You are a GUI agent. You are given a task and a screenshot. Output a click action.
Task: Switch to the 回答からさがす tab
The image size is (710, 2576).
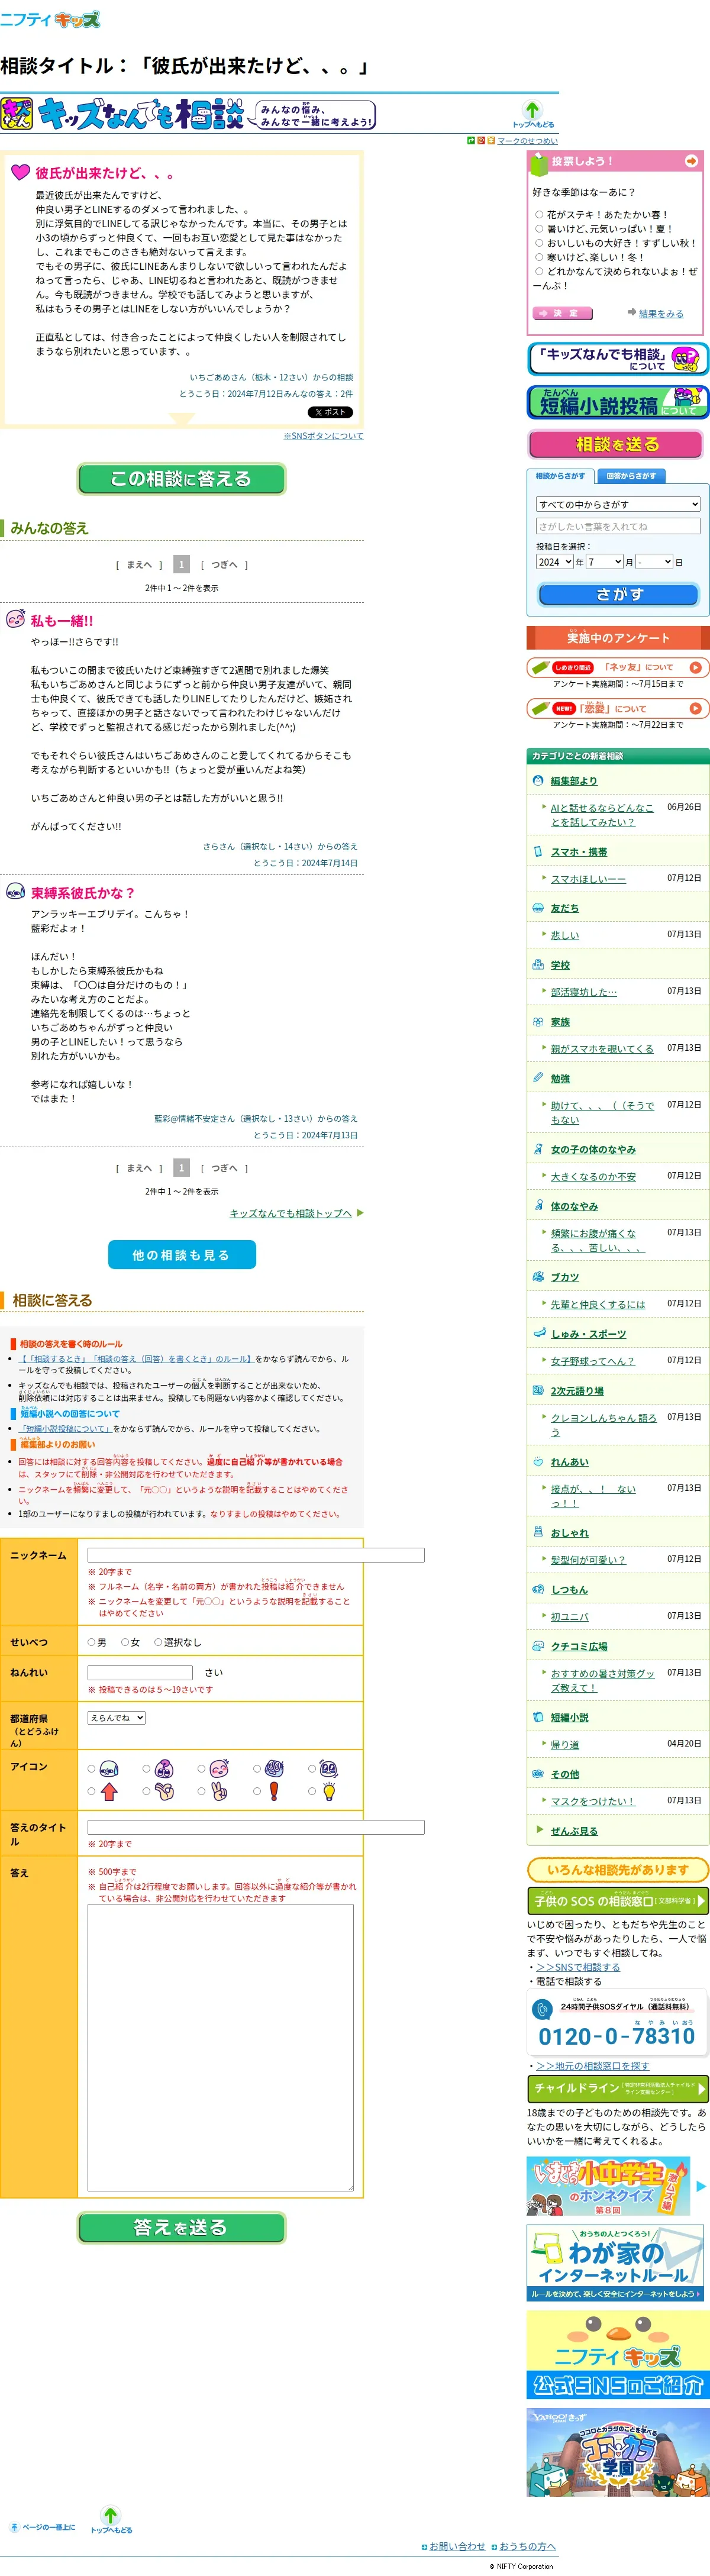point(632,476)
